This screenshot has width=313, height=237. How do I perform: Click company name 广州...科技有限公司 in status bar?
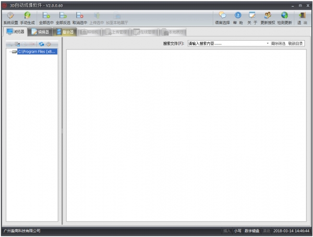(x=22, y=231)
